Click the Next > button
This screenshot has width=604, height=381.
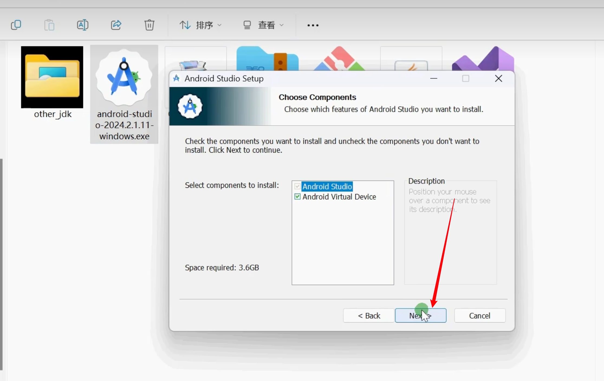(421, 316)
